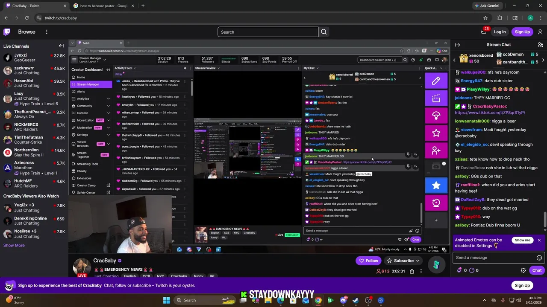Open the Prime loot notifications icon with 25 badge
Image resolution: width=547 pixels, height=307 pixels.
point(484,32)
